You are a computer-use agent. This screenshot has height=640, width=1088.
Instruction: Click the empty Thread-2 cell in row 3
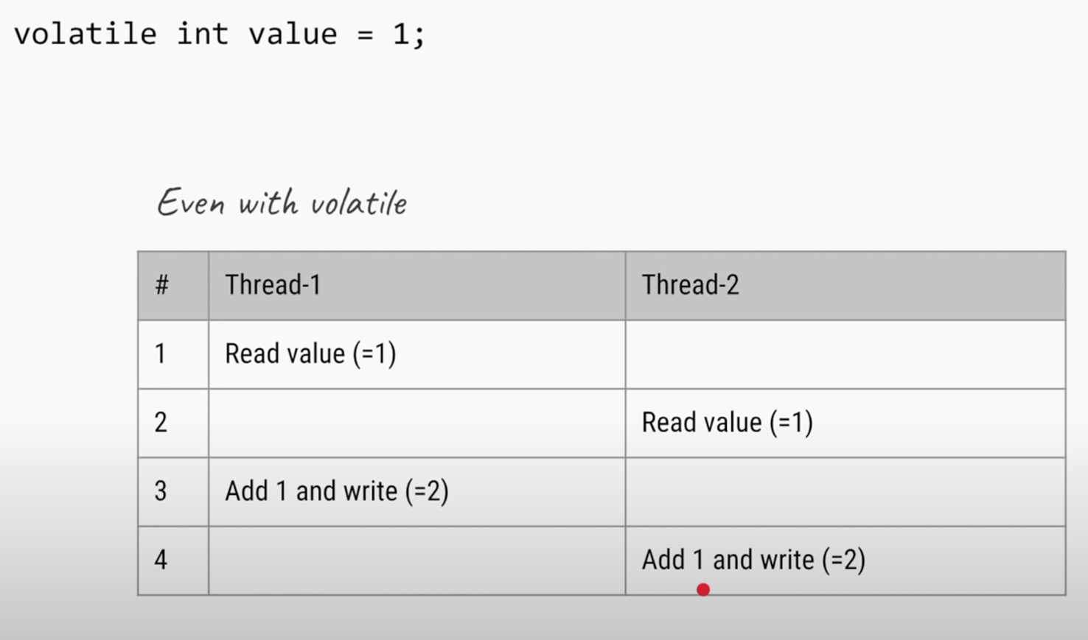845,491
